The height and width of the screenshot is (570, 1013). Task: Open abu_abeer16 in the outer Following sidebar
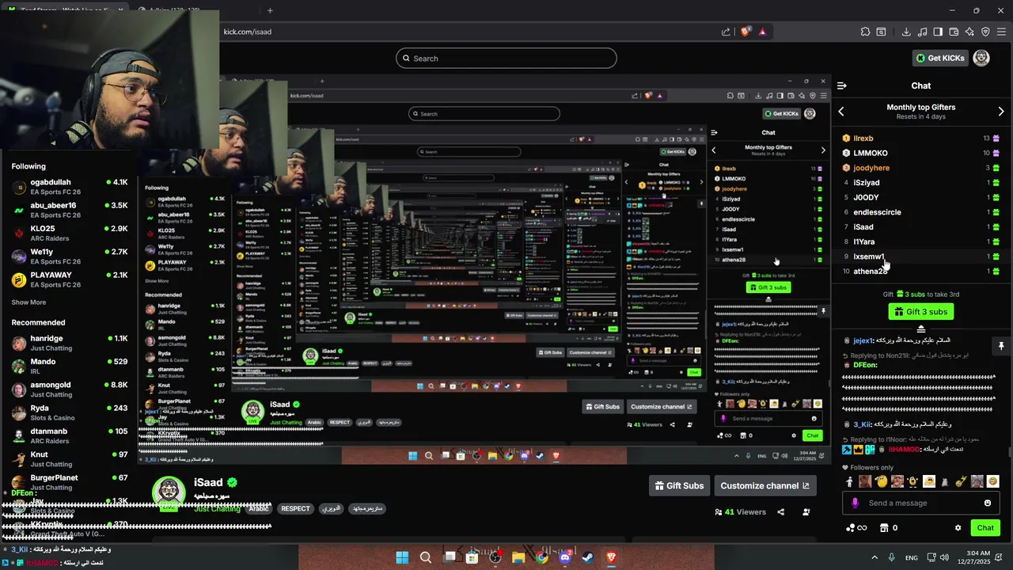(70, 210)
